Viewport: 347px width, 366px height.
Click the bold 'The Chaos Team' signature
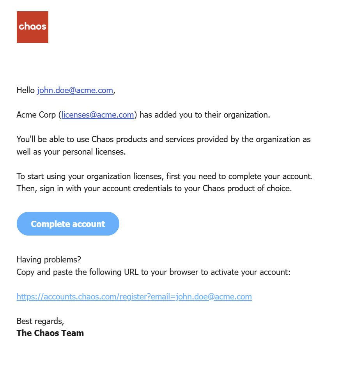pos(50,333)
